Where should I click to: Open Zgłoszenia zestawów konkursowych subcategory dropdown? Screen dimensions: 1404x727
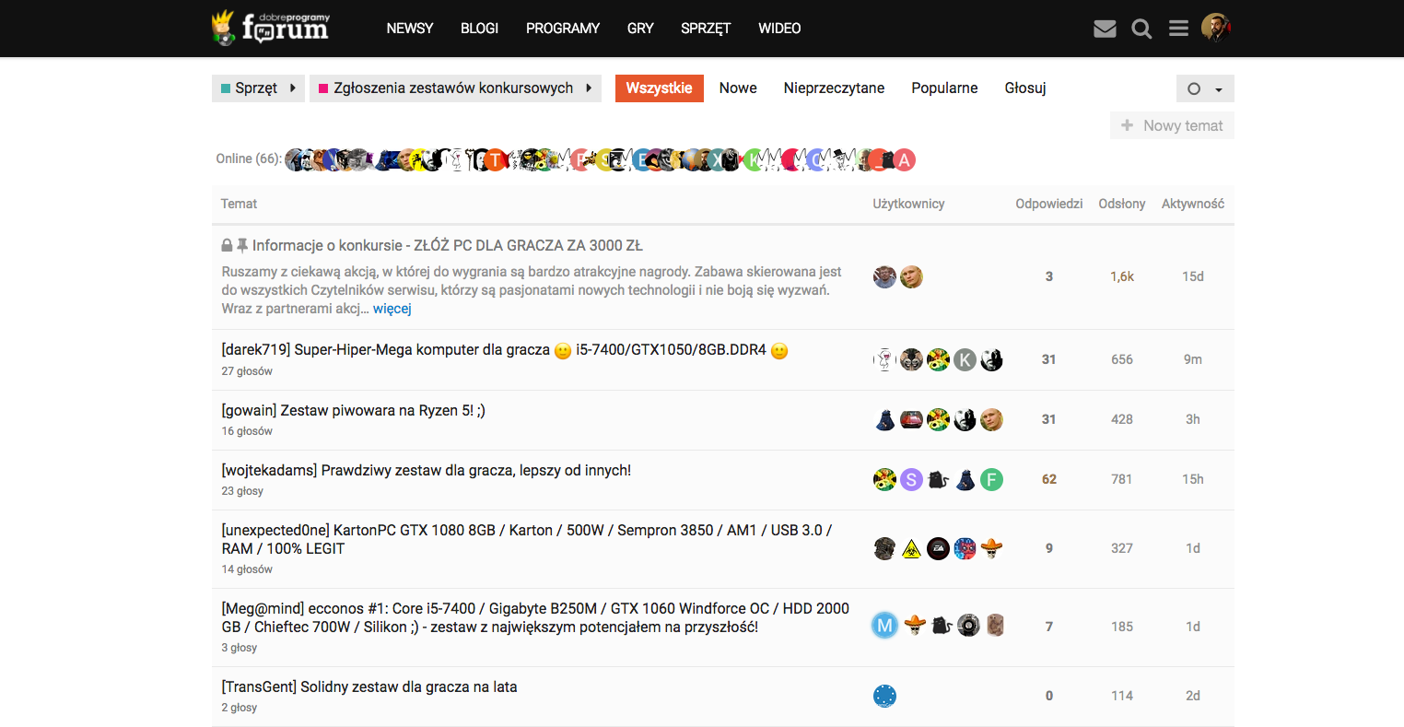click(455, 88)
